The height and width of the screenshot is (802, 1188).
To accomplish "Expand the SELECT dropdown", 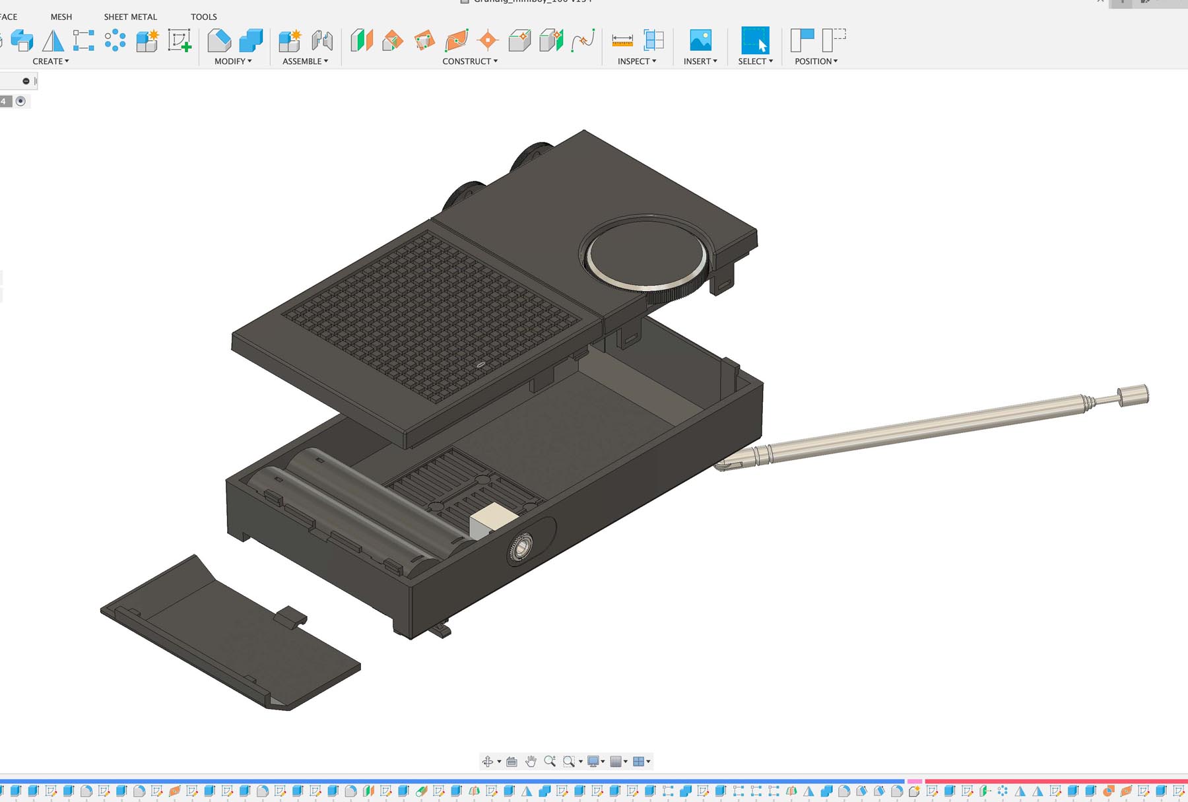I will pyautogui.click(x=756, y=61).
